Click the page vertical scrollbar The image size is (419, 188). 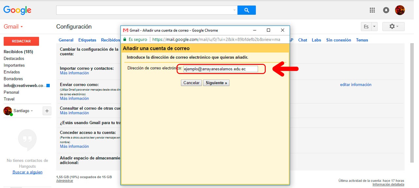tap(412, 103)
